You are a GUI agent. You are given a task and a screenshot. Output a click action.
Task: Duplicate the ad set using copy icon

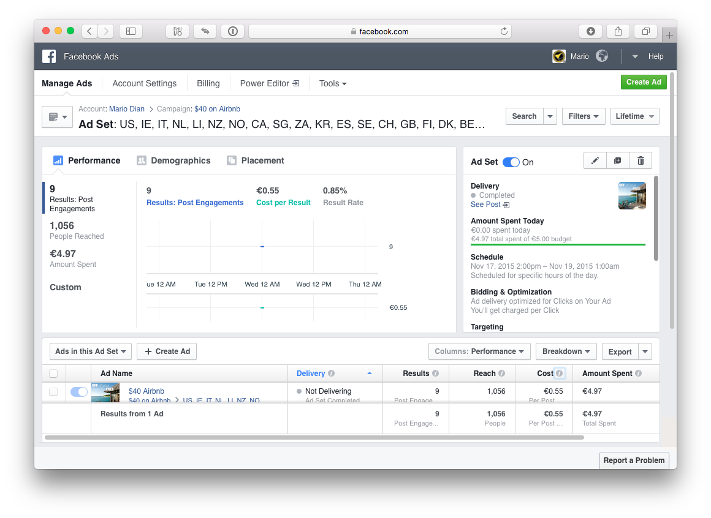(618, 161)
